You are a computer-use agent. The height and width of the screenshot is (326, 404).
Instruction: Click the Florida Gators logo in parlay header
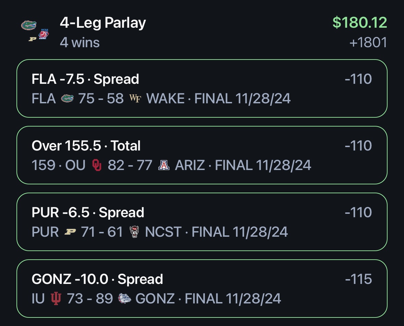(28, 25)
